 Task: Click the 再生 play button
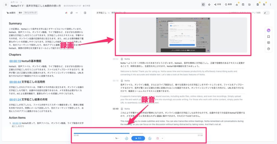click(x=138, y=138)
